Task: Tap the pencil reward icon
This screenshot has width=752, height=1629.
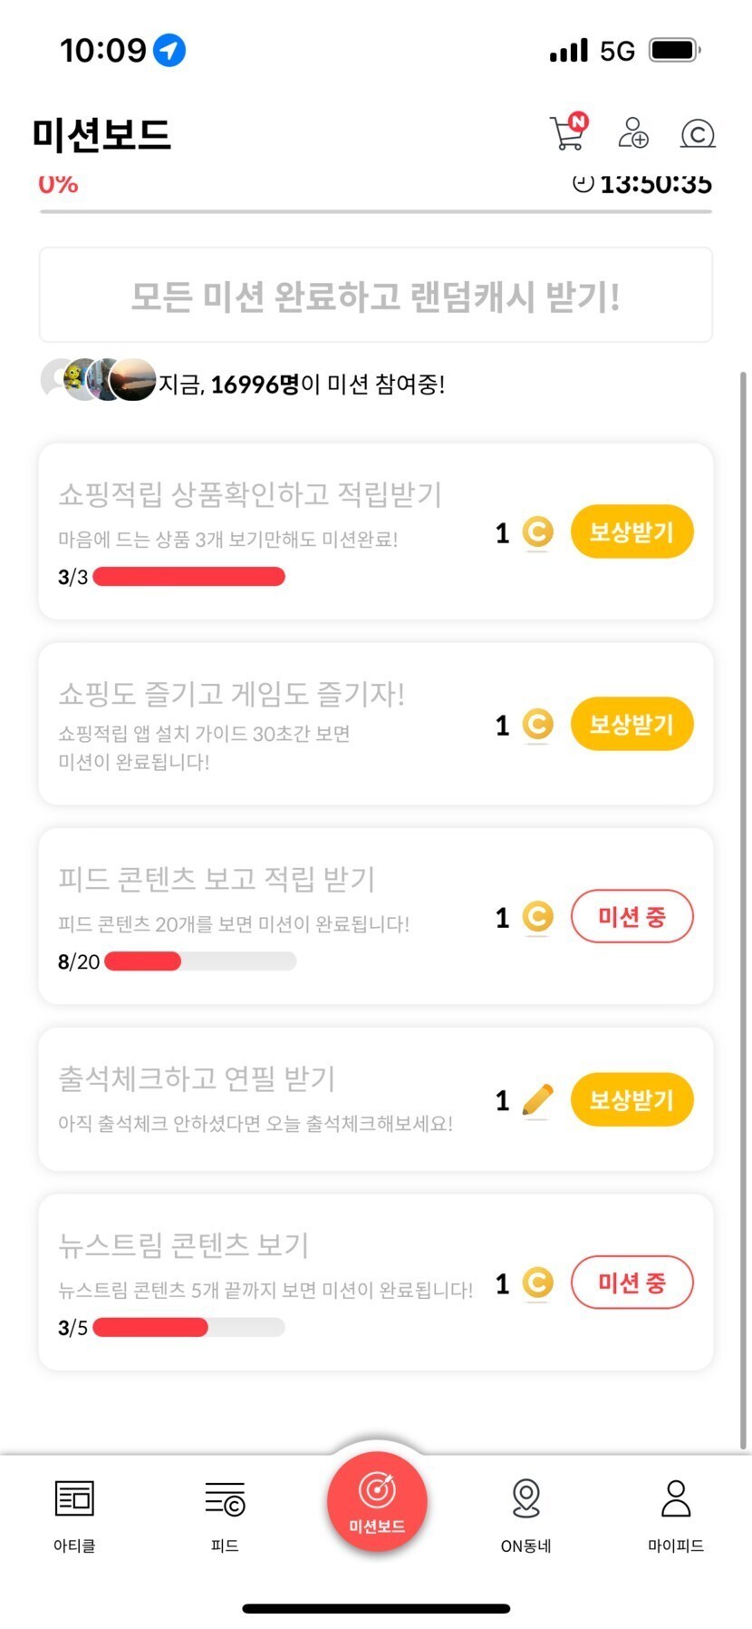Action: pos(537,1100)
